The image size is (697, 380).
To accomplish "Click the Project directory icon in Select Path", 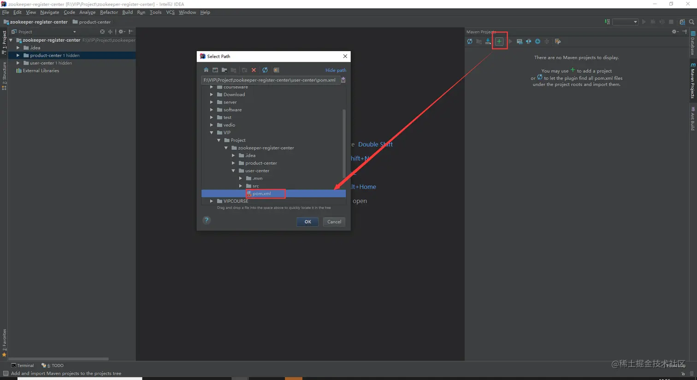I will (224, 70).
